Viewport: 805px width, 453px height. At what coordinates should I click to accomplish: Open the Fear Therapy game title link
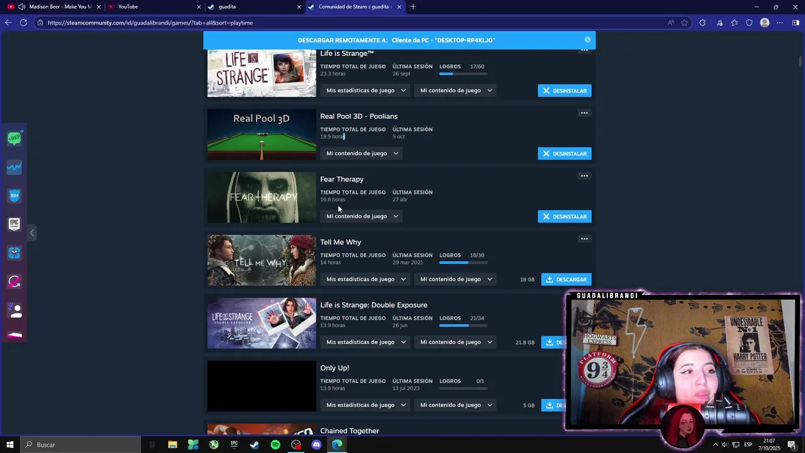(x=341, y=179)
